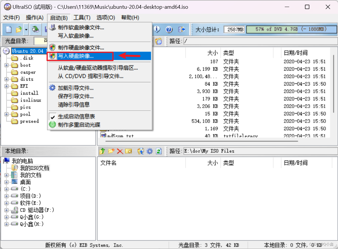Viewport: 338px width, 249px height.
Task: Select the isolinux folder in tree
Action: (x=31, y=100)
